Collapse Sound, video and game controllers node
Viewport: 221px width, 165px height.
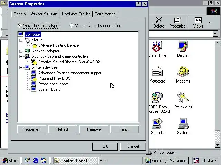click(21, 56)
